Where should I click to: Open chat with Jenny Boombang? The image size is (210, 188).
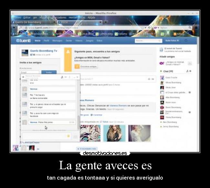170,127
